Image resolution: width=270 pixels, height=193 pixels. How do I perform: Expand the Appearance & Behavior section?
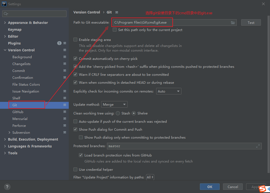pos(5,23)
